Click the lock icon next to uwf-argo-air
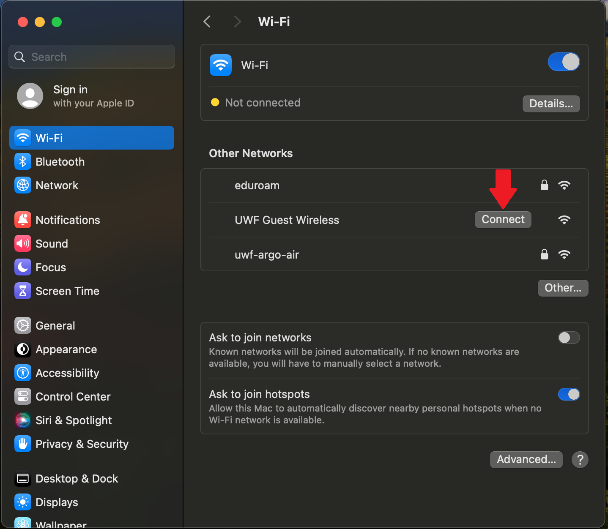The width and height of the screenshot is (608, 529). pos(545,254)
